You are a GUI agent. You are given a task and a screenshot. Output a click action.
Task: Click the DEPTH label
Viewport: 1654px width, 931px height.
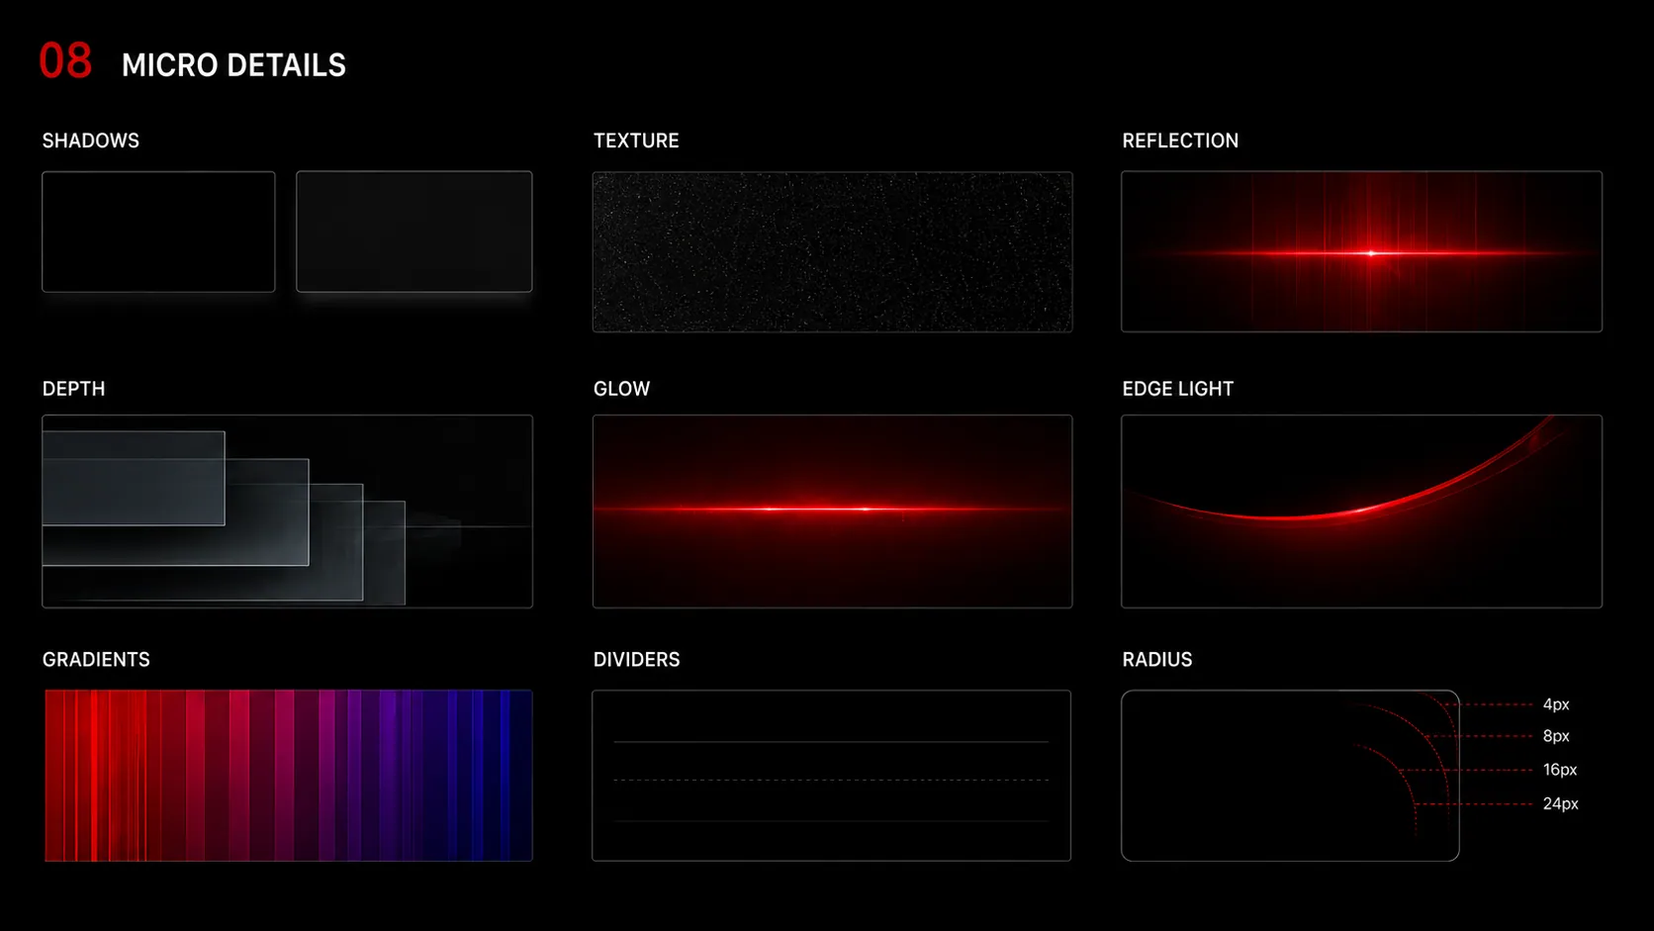tap(73, 389)
